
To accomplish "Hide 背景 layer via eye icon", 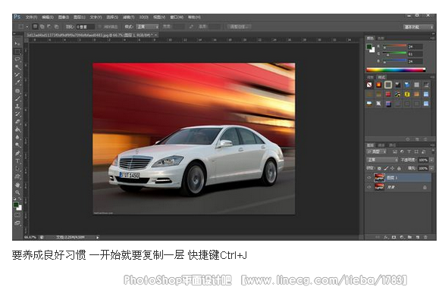I will pyautogui.click(x=369, y=187).
